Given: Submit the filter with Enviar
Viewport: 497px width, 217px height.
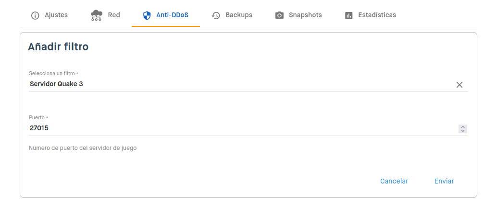Looking at the screenshot, I should [444, 181].
